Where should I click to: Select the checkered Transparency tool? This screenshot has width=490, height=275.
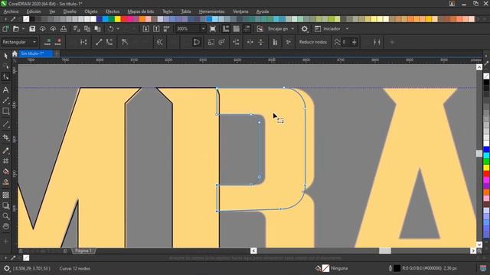click(5, 195)
